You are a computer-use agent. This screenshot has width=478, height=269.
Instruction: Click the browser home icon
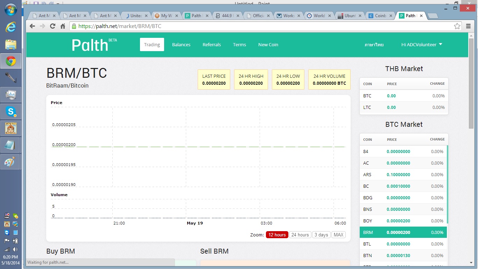click(63, 26)
